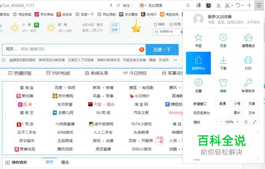
Task: Open the 历史 history clock icon
Action: [223, 37]
